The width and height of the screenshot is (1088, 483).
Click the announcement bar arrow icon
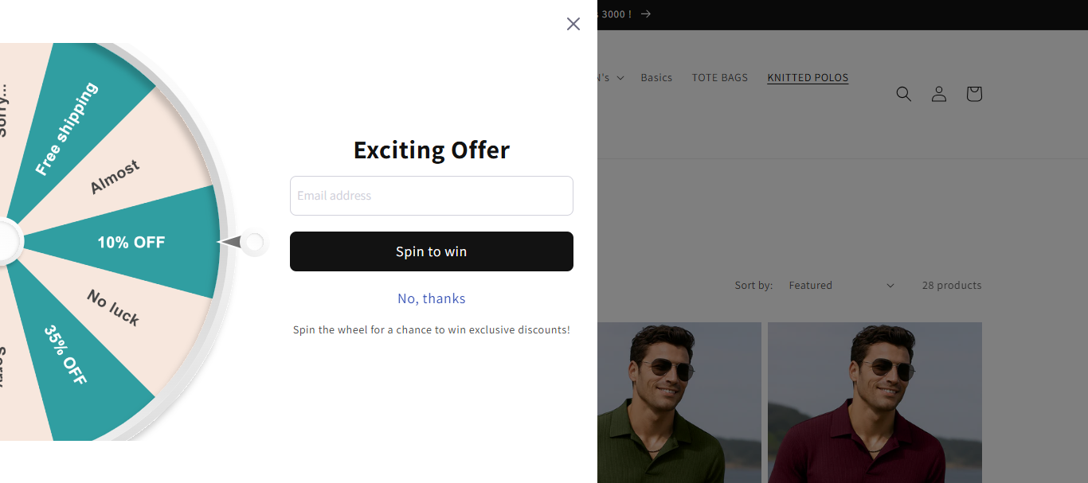(646, 14)
